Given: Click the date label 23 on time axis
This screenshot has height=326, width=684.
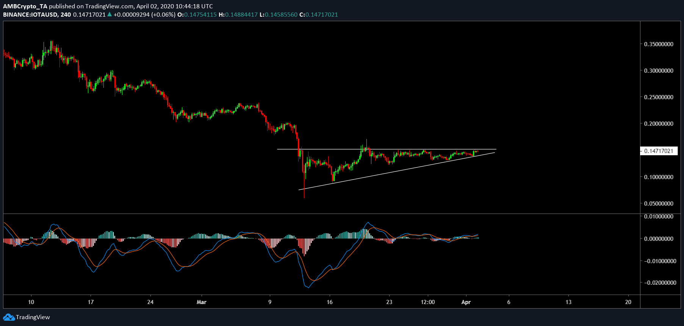Looking at the screenshot, I should point(389,302).
